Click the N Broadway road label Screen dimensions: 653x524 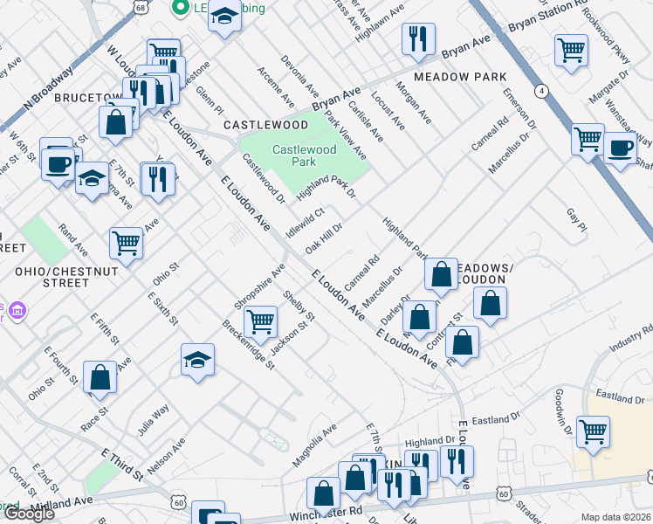[48, 88]
